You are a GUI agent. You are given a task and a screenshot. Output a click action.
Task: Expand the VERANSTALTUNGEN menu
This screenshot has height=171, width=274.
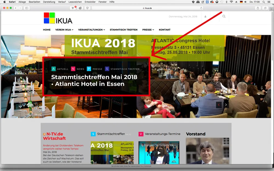[x=92, y=30]
